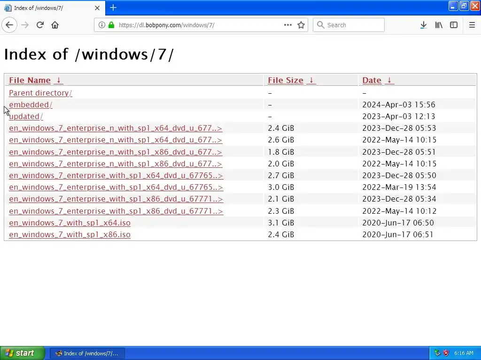Click the forward navigation arrow

point(25,25)
